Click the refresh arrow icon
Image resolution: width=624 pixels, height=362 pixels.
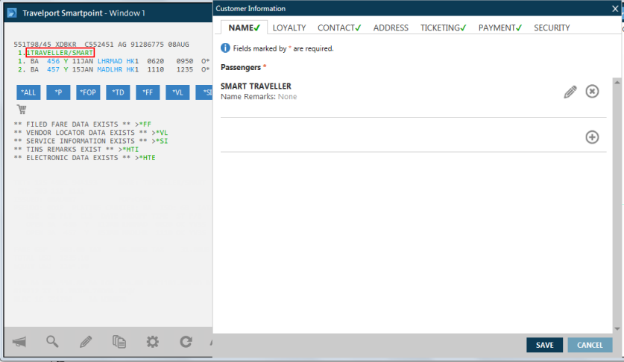tap(186, 342)
